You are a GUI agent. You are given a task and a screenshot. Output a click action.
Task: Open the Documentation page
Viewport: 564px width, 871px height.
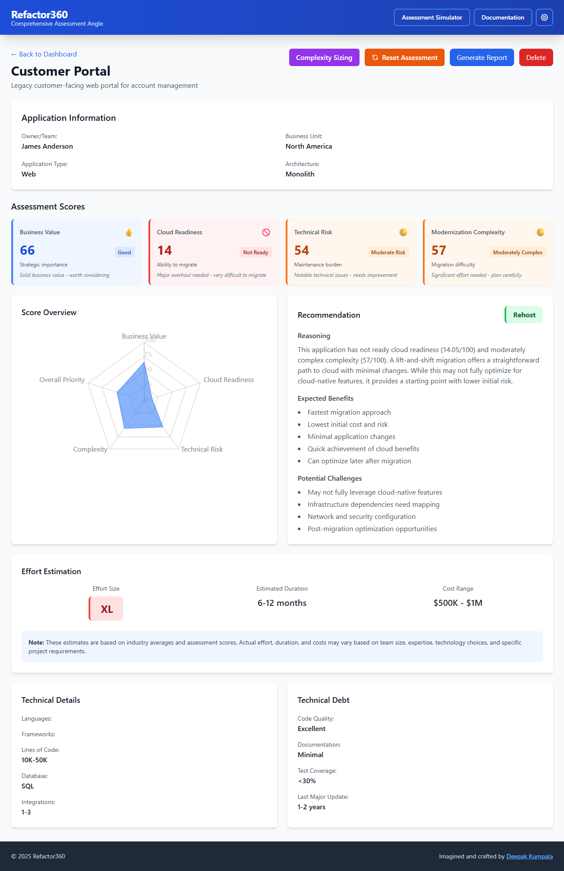502,17
